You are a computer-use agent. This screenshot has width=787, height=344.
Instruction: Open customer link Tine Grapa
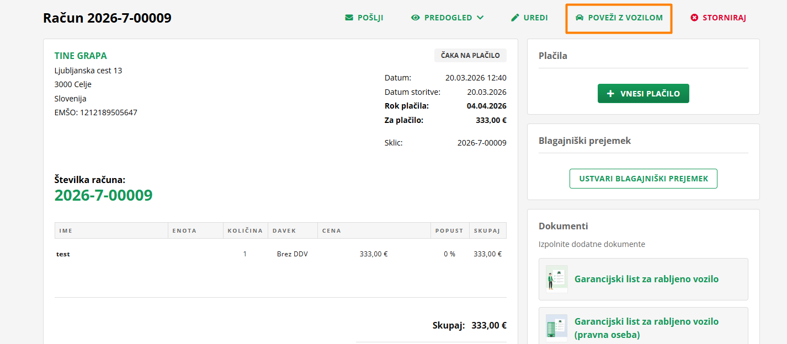[x=81, y=56]
